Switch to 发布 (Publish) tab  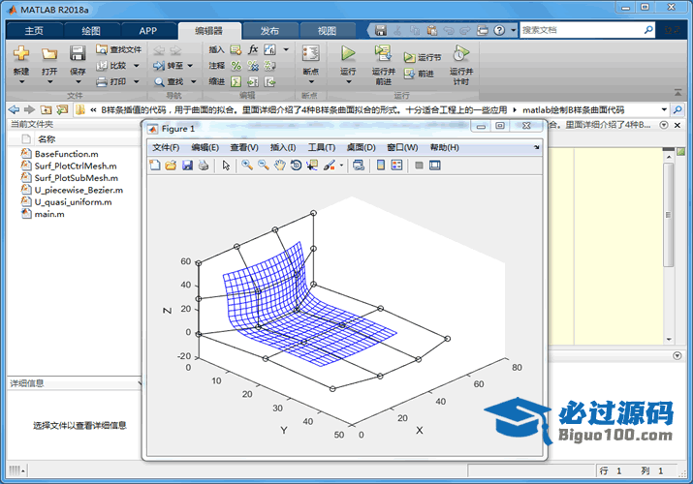(269, 31)
